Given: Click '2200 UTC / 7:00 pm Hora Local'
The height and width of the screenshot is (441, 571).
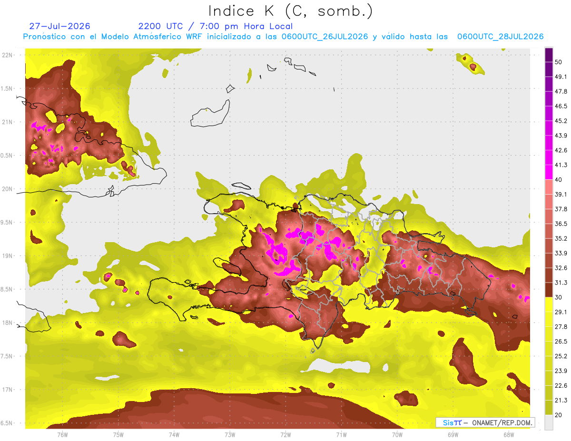Looking at the screenshot, I should (216, 27).
